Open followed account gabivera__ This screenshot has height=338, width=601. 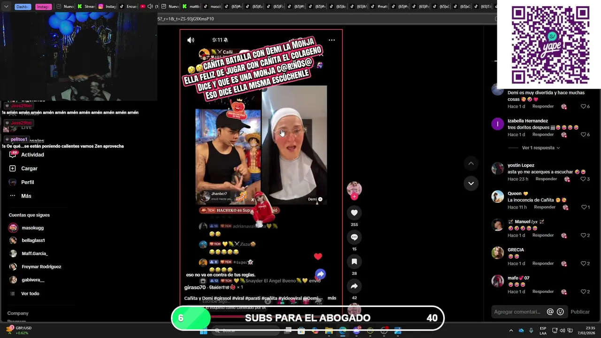(x=27, y=280)
